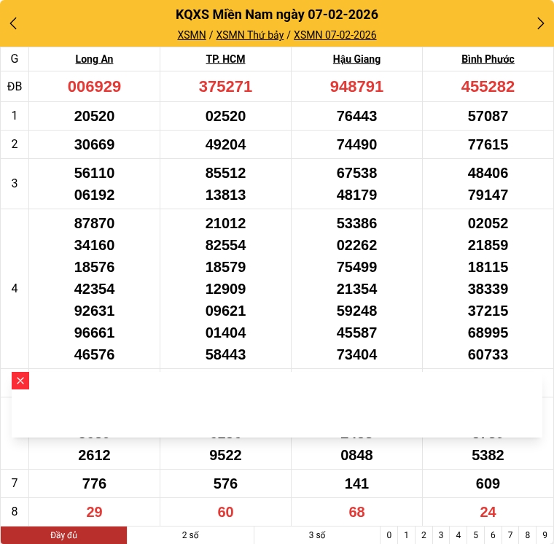Viewport: 554px width, 544px height.
Task: Switch to the 3 số view
Action: tap(316, 535)
